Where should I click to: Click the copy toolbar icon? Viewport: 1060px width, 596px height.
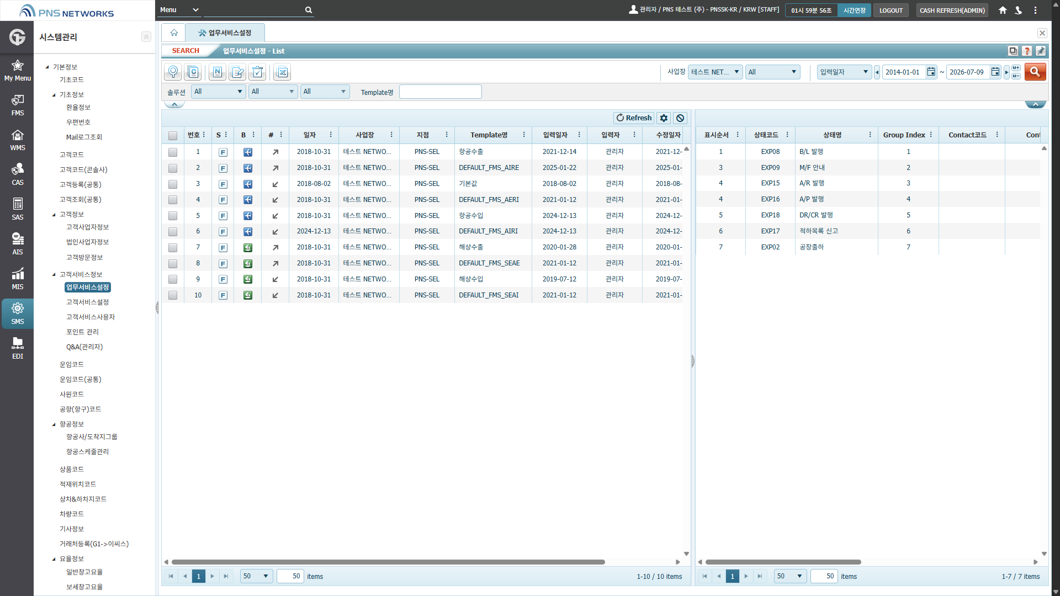[x=193, y=72]
